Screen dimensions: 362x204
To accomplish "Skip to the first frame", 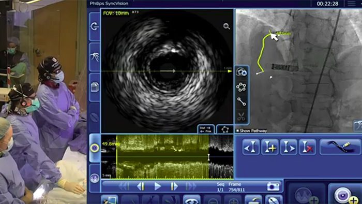I will (124, 186).
